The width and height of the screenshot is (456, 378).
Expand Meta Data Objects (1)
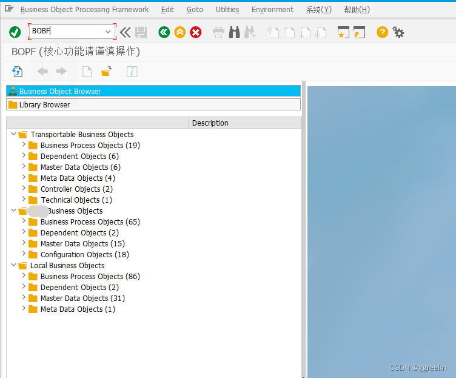[x=24, y=308]
